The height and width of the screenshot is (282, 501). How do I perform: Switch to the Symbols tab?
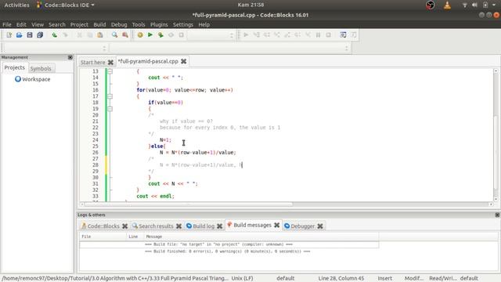pyautogui.click(x=41, y=68)
